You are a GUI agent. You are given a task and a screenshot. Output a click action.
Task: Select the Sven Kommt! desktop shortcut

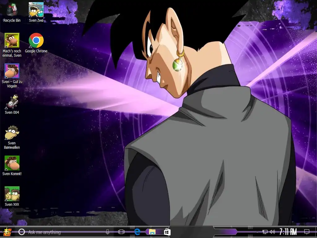[12, 166]
